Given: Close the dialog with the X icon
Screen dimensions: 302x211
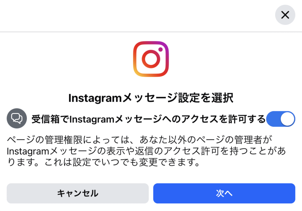Looking at the screenshot, I should point(285,15).
